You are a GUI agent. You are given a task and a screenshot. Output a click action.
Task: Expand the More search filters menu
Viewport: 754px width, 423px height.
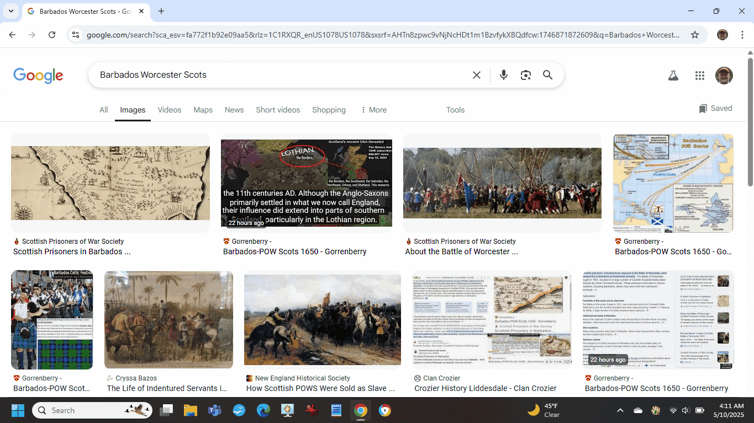tap(373, 110)
